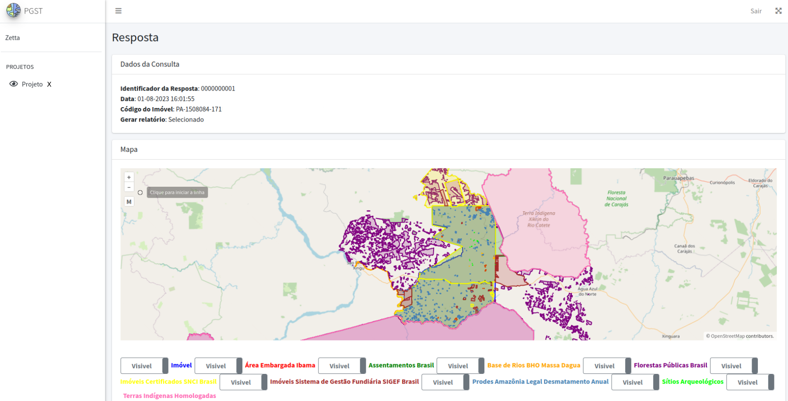Viewport: 788px width, 401px height.
Task: Click the PGST globe logo
Action: [x=14, y=10]
